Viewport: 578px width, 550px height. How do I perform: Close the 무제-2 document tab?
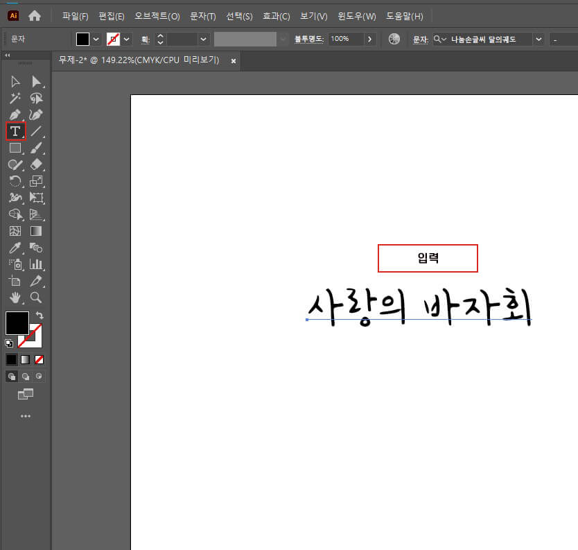click(234, 61)
